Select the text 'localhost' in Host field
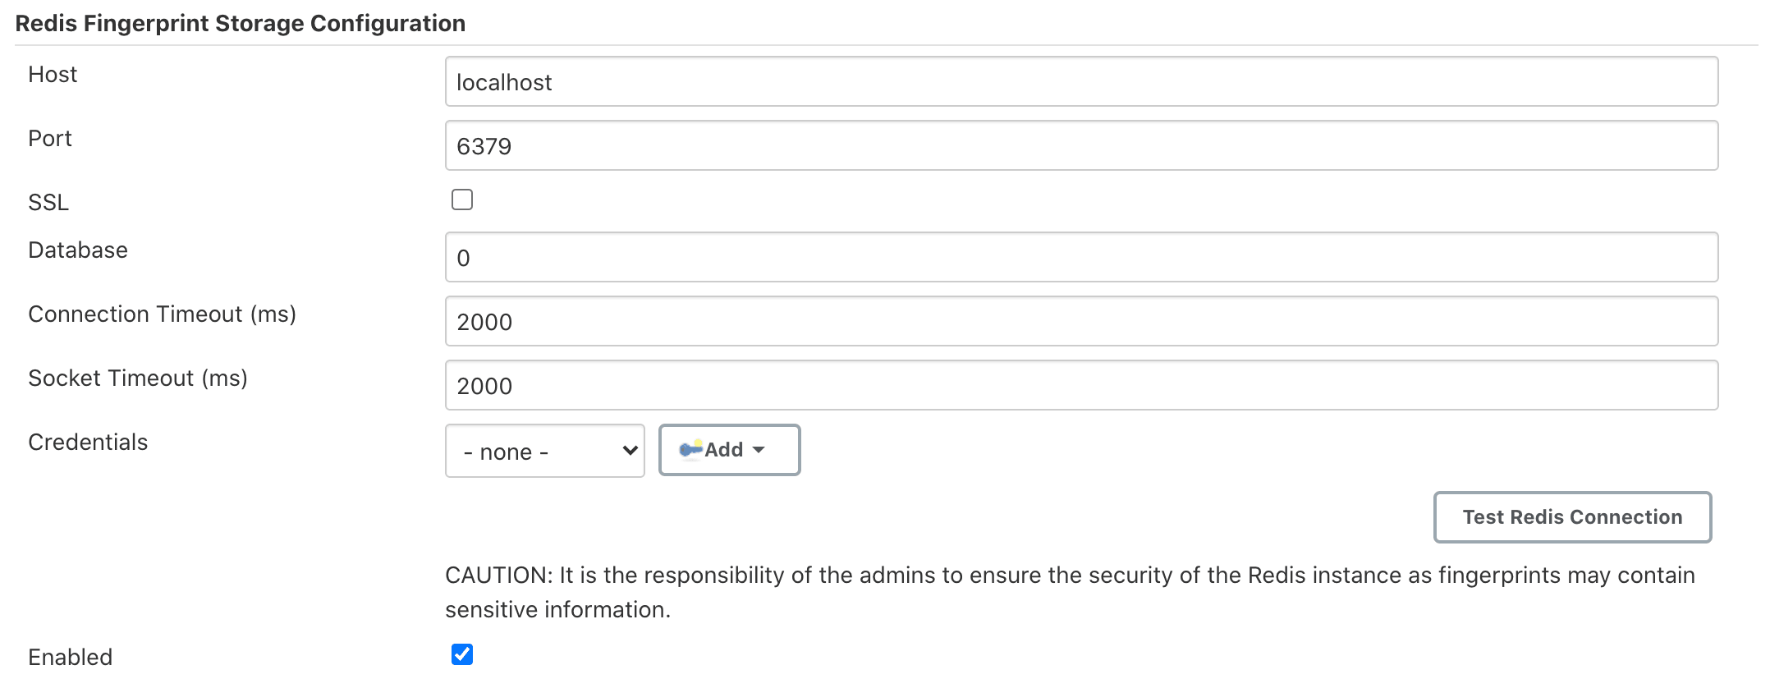Image resolution: width=1770 pixels, height=688 pixels. (x=504, y=81)
